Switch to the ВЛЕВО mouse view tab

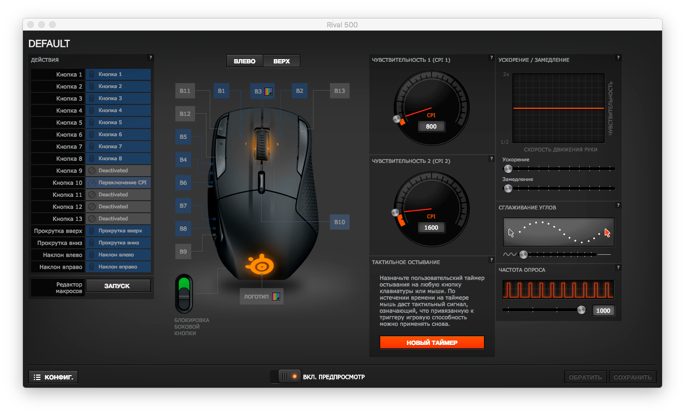coord(245,61)
